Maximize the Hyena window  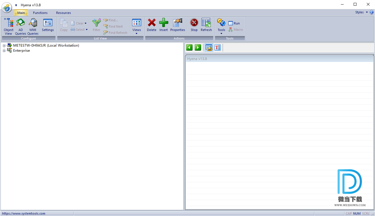pyautogui.click(x=355, y=4)
